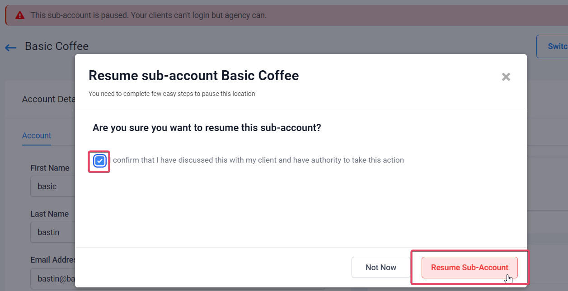Open the partially visible Switch button
This screenshot has height=291, width=568.
click(552, 46)
